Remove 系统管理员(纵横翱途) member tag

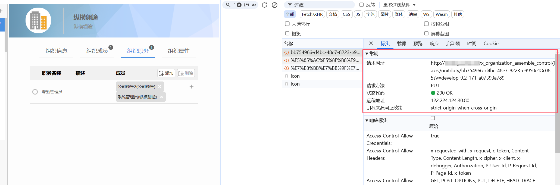tap(161, 97)
